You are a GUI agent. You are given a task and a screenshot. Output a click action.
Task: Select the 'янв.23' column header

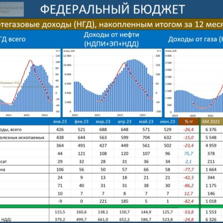pos(60,121)
